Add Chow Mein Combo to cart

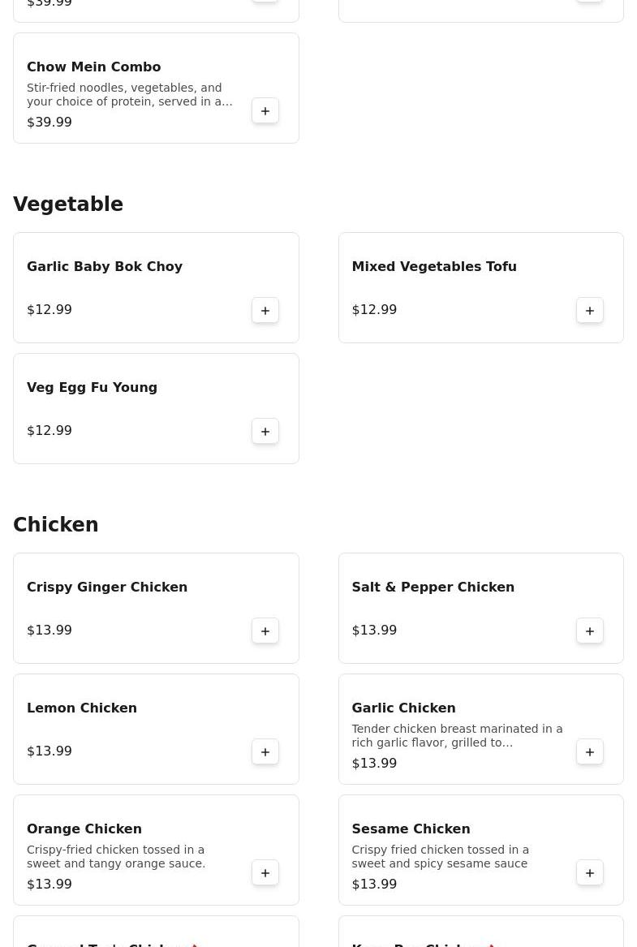click(x=265, y=111)
